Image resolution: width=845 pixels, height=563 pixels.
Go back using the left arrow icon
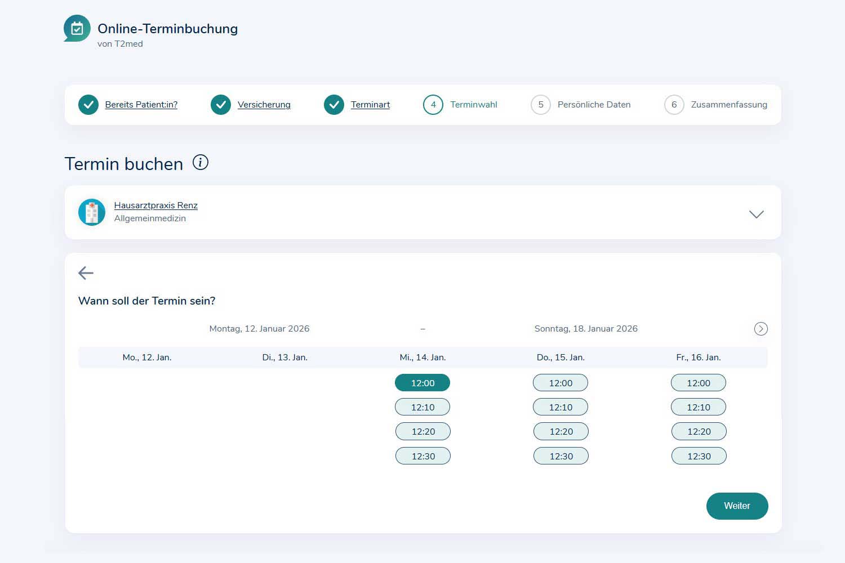pos(86,273)
